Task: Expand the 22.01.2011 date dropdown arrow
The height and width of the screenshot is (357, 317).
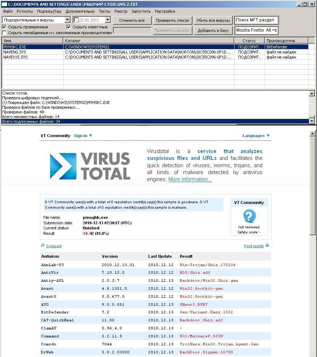Action: (108, 20)
